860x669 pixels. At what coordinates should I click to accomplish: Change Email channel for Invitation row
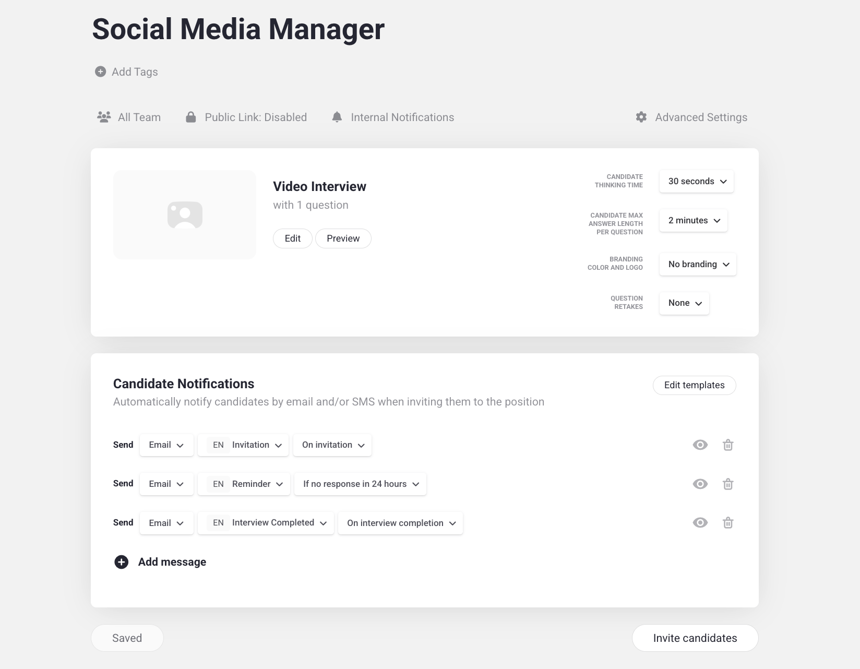pyautogui.click(x=166, y=445)
